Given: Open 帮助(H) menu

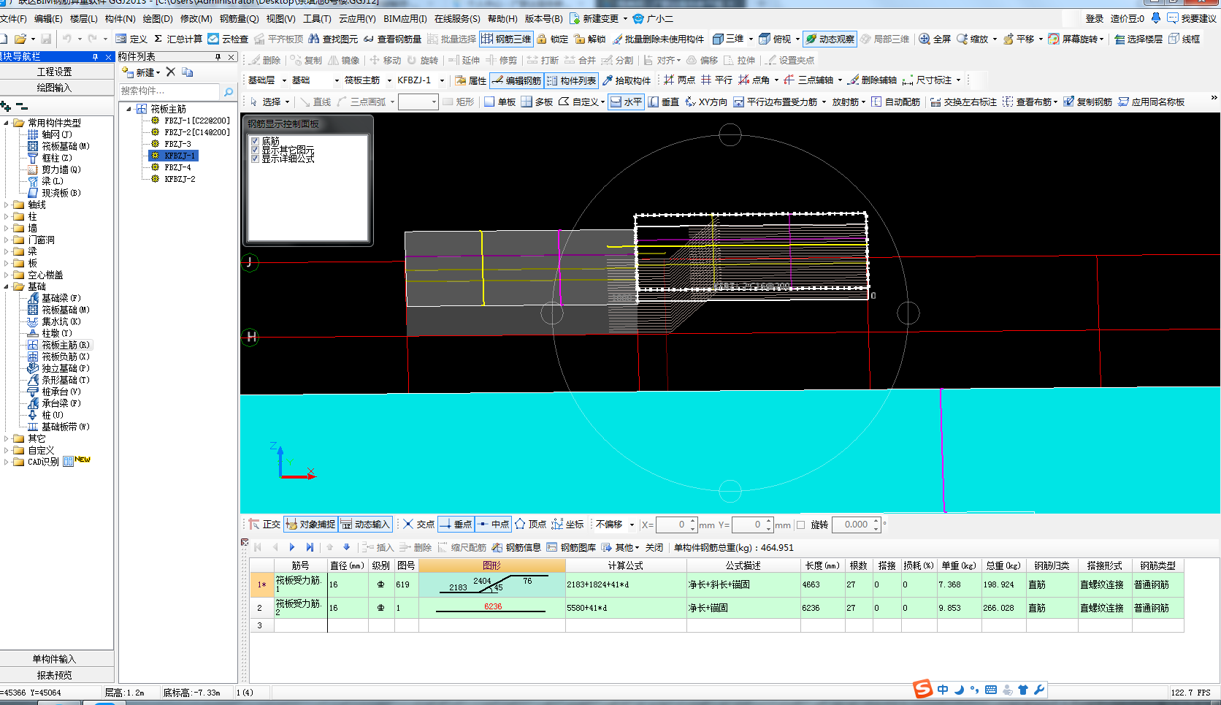Looking at the screenshot, I should tap(502, 19).
